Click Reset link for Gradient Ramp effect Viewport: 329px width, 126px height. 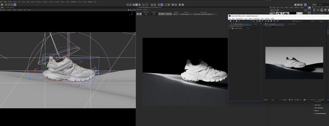248,28
